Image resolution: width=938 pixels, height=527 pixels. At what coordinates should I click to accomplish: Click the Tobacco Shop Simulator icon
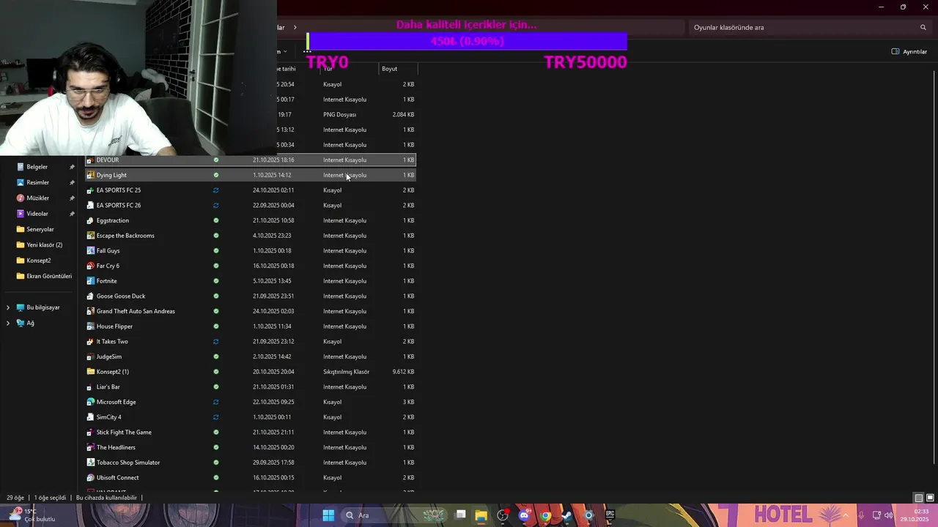[91, 463]
